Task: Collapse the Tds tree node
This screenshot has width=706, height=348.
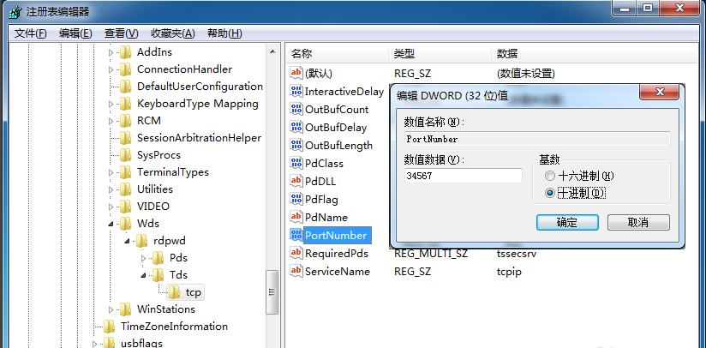Action: point(144,275)
